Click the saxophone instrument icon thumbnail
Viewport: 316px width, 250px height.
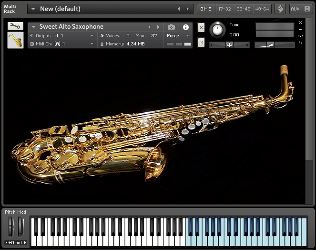click(x=16, y=40)
